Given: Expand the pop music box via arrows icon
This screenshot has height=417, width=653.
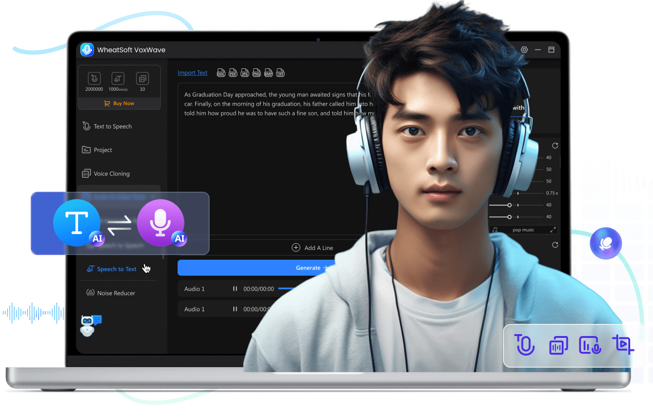Looking at the screenshot, I should 553,230.
